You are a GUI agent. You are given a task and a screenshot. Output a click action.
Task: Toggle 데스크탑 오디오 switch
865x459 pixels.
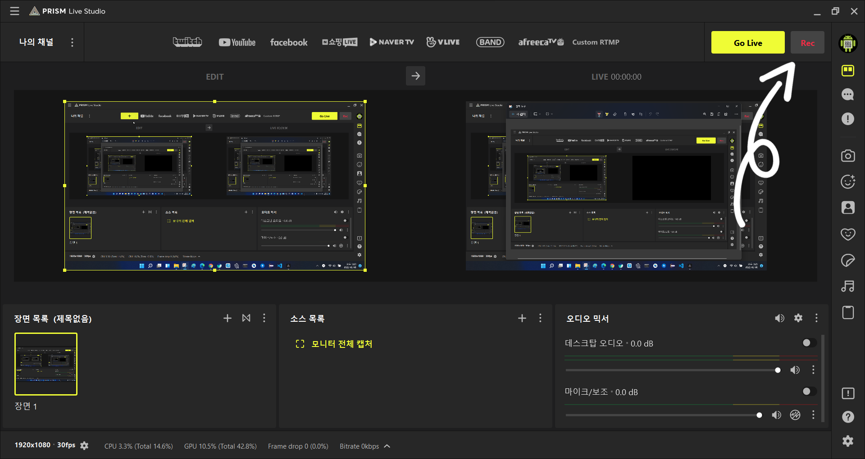click(809, 343)
